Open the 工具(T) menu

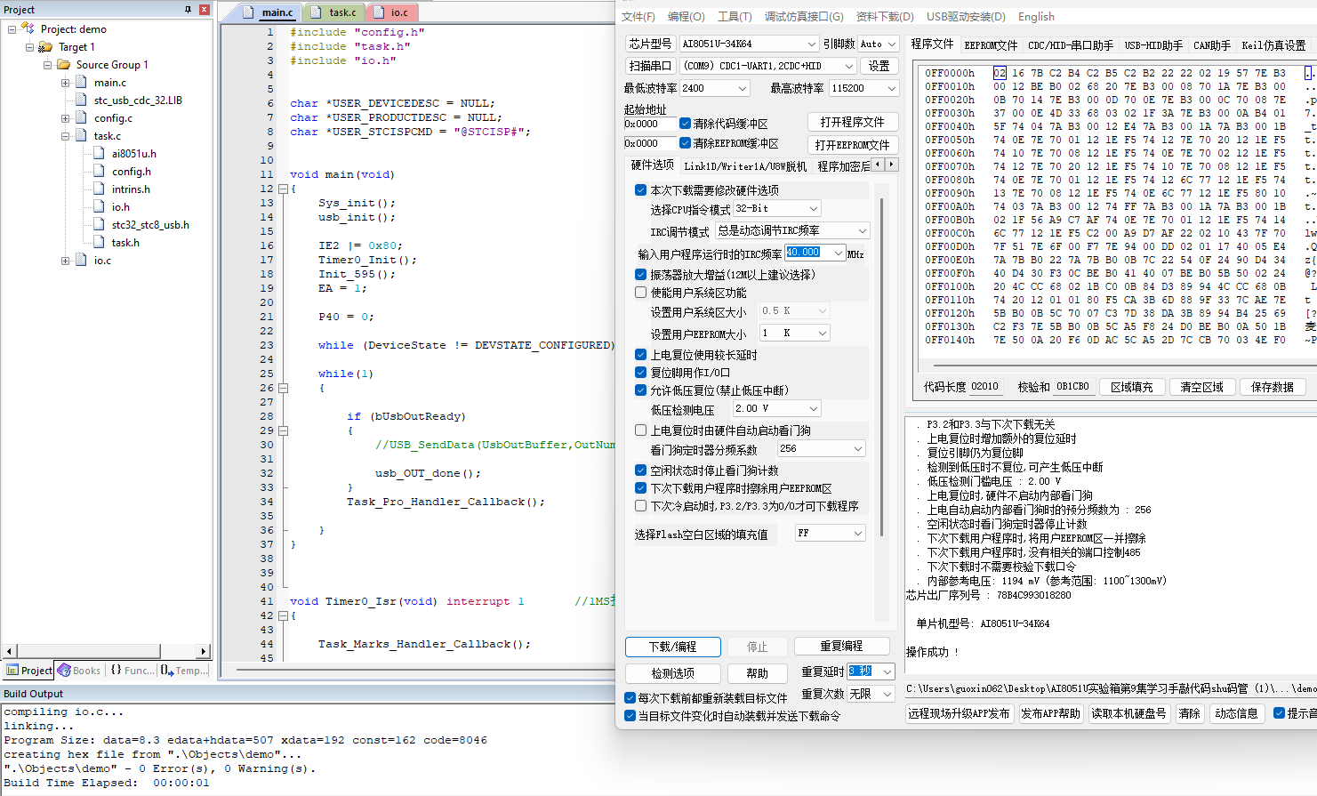point(735,16)
